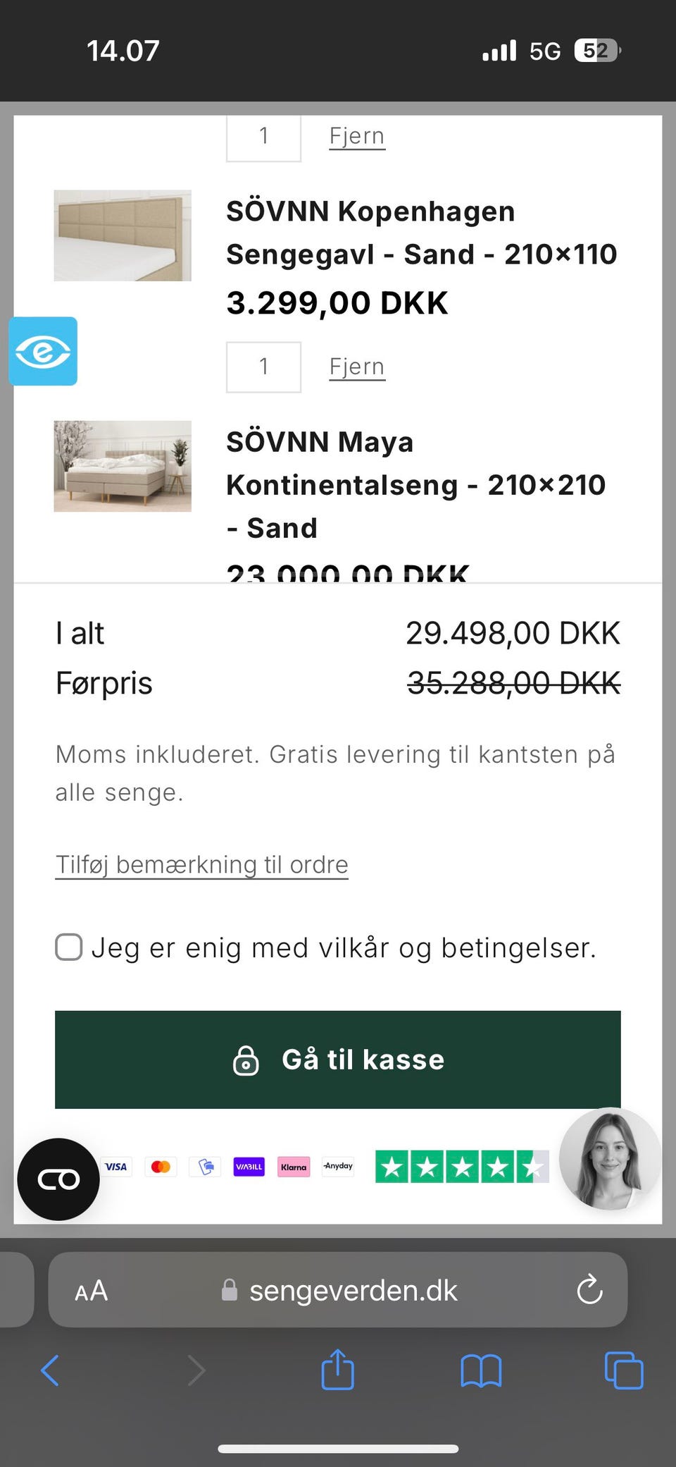Image resolution: width=676 pixels, height=1467 pixels.
Task: Click the topmost Fjern link
Action: pyautogui.click(x=357, y=136)
